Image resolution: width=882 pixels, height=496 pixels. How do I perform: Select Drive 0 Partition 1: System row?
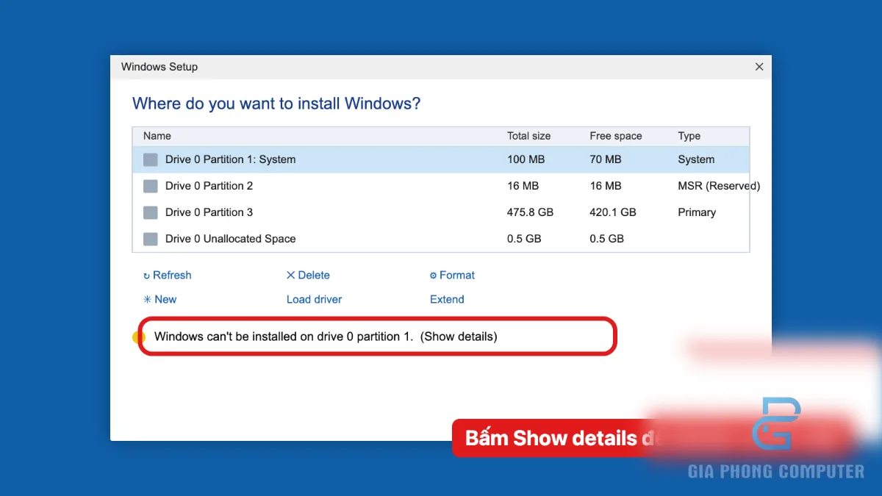pyautogui.click(x=441, y=159)
